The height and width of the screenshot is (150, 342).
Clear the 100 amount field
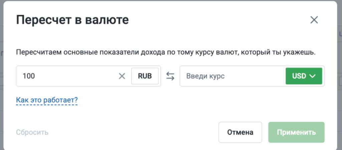tap(122, 76)
